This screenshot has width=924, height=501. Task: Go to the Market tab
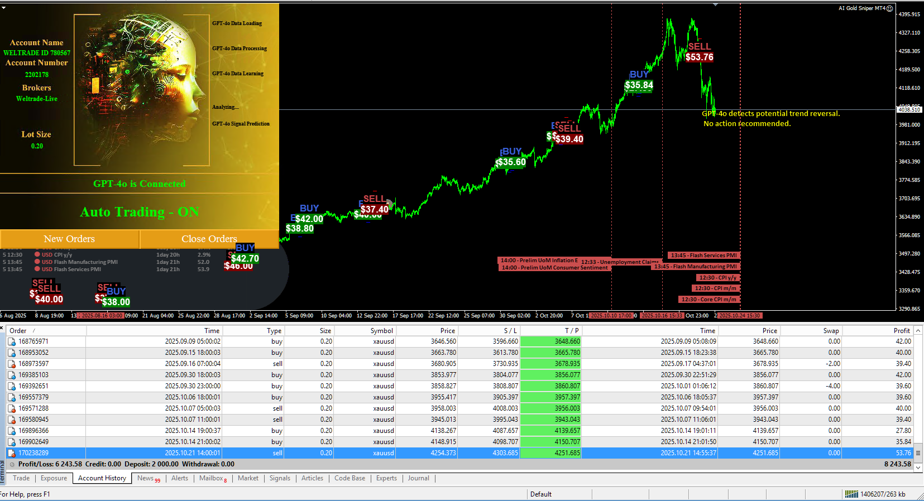point(248,478)
